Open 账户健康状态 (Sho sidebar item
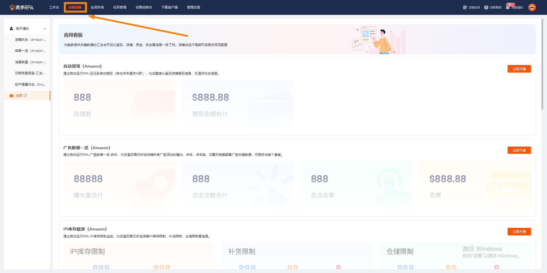Image resolution: width=547 pixels, height=273 pixels. [x=30, y=84]
